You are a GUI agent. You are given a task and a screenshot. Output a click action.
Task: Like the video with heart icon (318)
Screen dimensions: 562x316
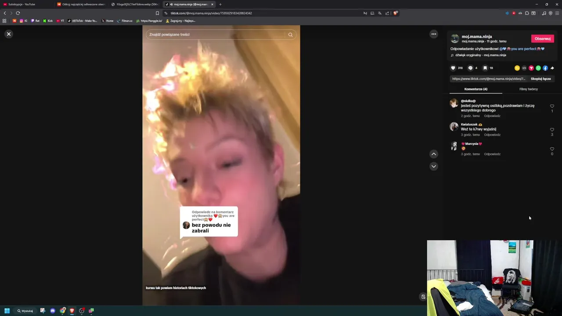pos(453,68)
